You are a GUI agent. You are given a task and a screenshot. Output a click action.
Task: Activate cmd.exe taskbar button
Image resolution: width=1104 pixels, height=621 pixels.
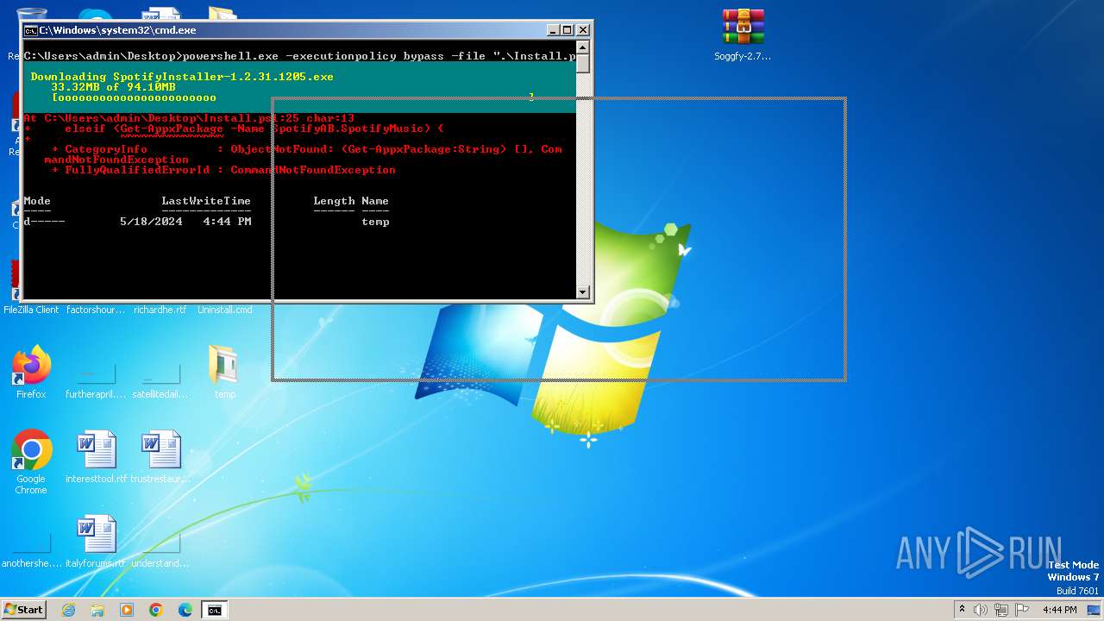[215, 610]
